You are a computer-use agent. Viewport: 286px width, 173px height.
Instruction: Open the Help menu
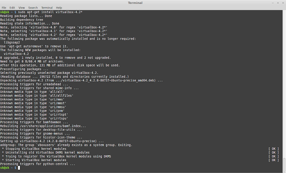59,8
